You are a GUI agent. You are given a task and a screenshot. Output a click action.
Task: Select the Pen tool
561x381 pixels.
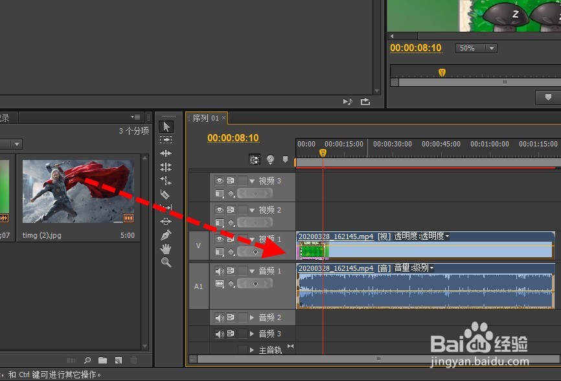(166, 235)
